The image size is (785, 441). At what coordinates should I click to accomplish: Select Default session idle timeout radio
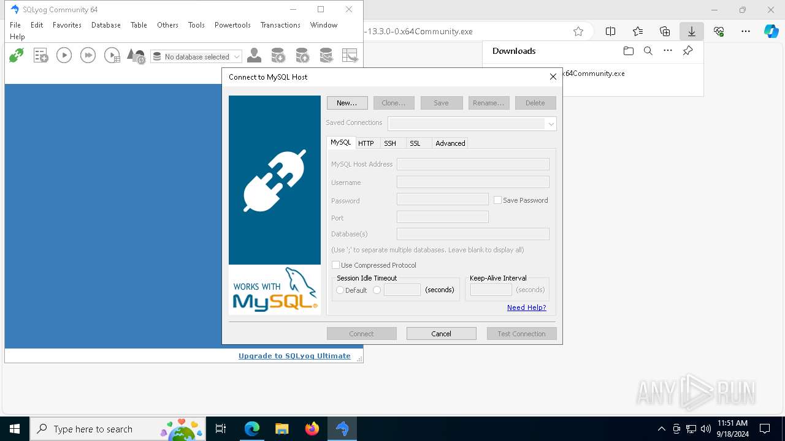[340, 290]
